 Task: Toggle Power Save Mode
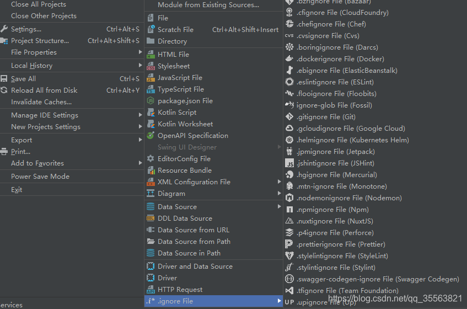click(40, 177)
